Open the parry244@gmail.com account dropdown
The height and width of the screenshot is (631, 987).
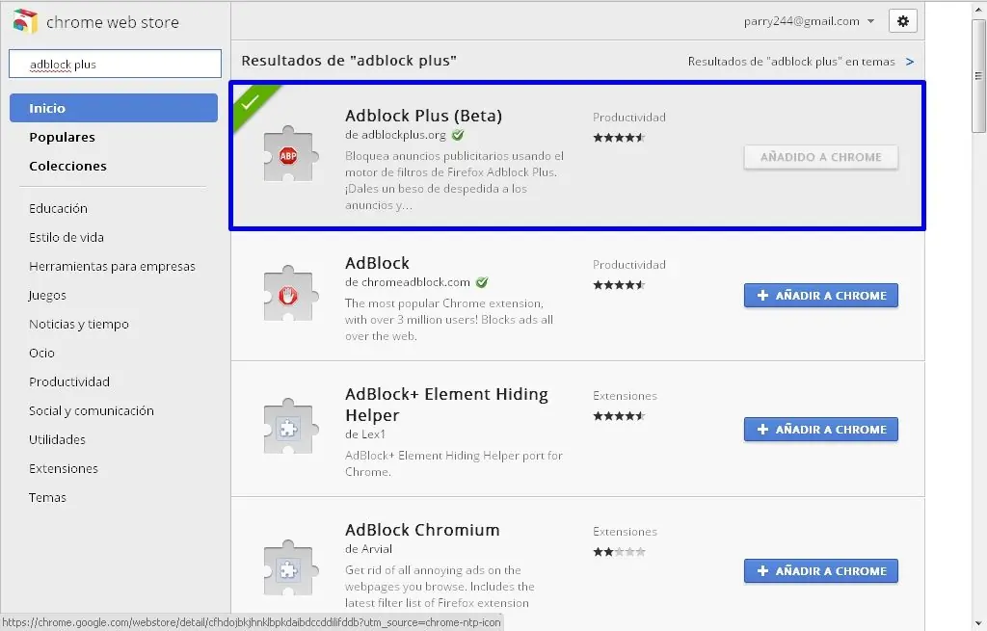[809, 21]
